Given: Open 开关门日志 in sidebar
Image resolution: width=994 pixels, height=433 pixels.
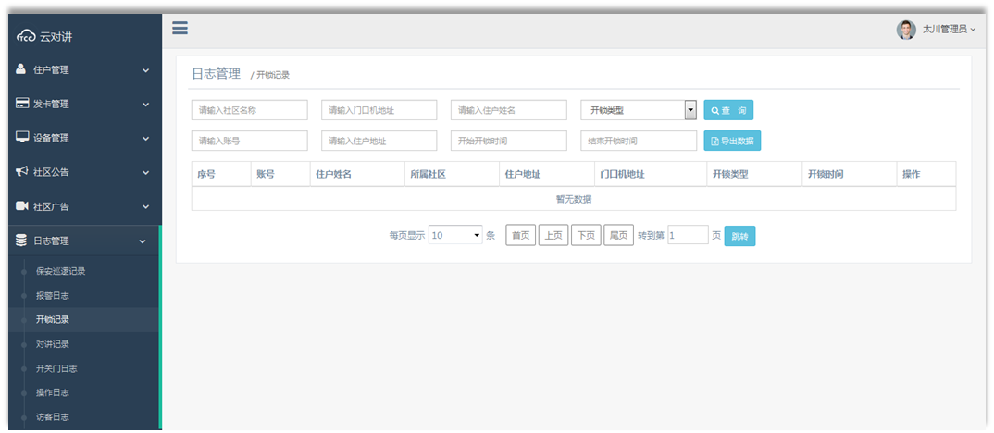Looking at the screenshot, I should pyautogui.click(x=56, y=368).
